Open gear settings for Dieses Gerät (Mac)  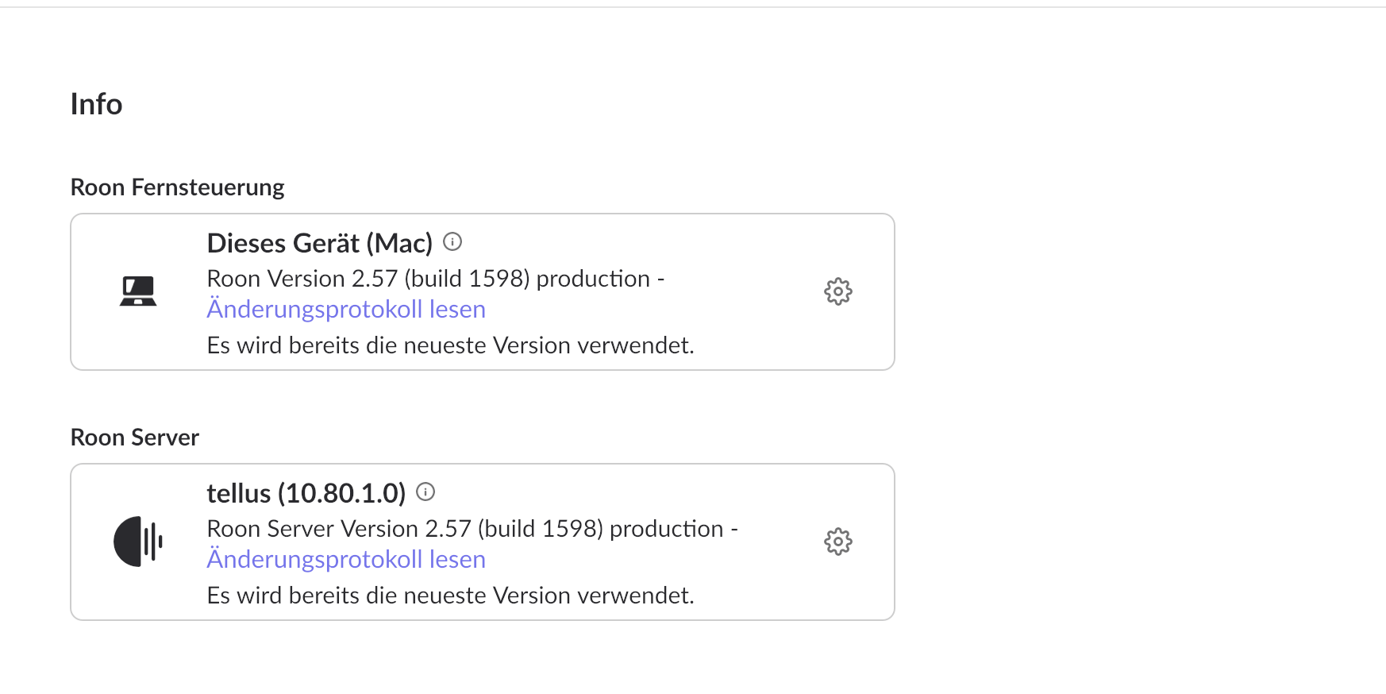pyautogui.click(x=837, y=291)
